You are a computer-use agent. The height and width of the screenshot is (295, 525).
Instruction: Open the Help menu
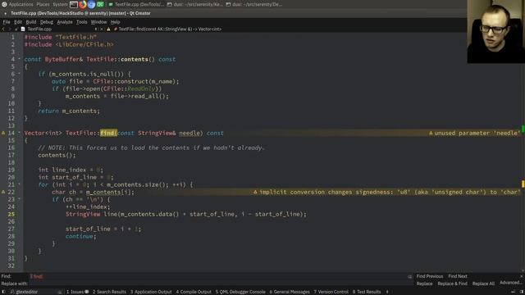point(115,22)
